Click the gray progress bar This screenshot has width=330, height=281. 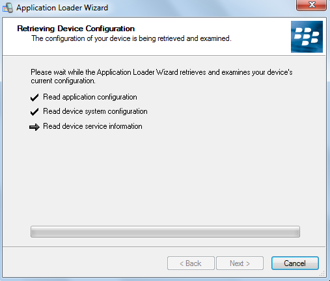tap(165, 232)
